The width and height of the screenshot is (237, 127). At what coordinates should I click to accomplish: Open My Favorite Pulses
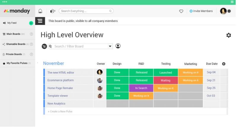coord(17,63)
